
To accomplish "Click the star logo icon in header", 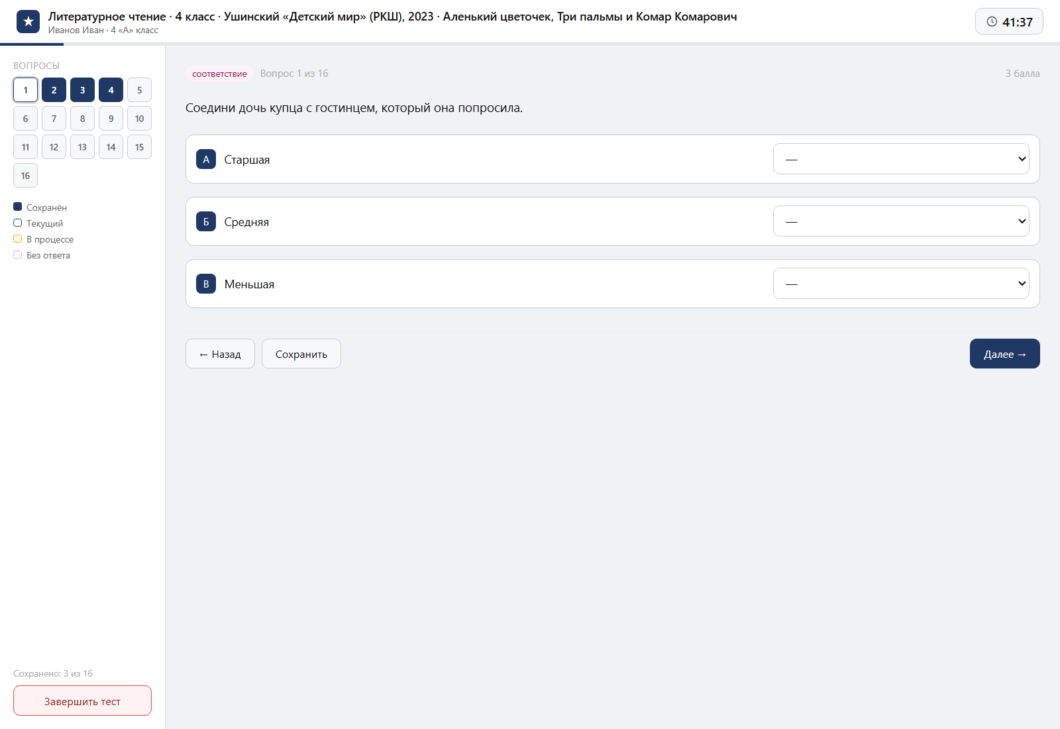I will click(28, 22).
